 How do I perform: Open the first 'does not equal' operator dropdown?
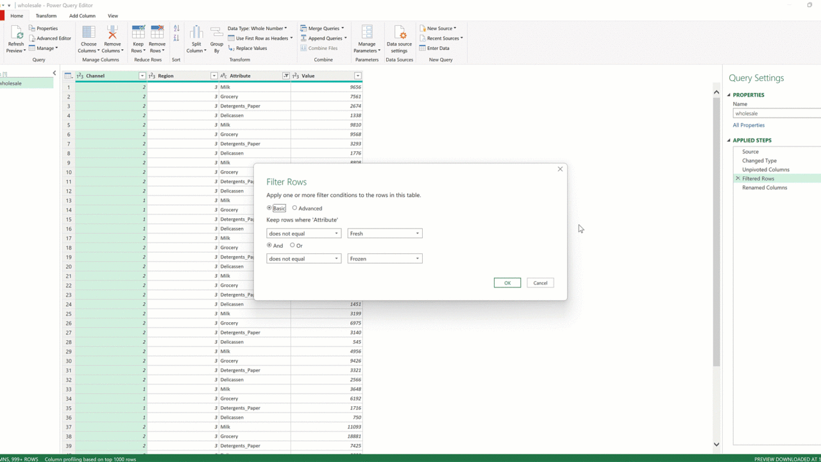point(303,234)
